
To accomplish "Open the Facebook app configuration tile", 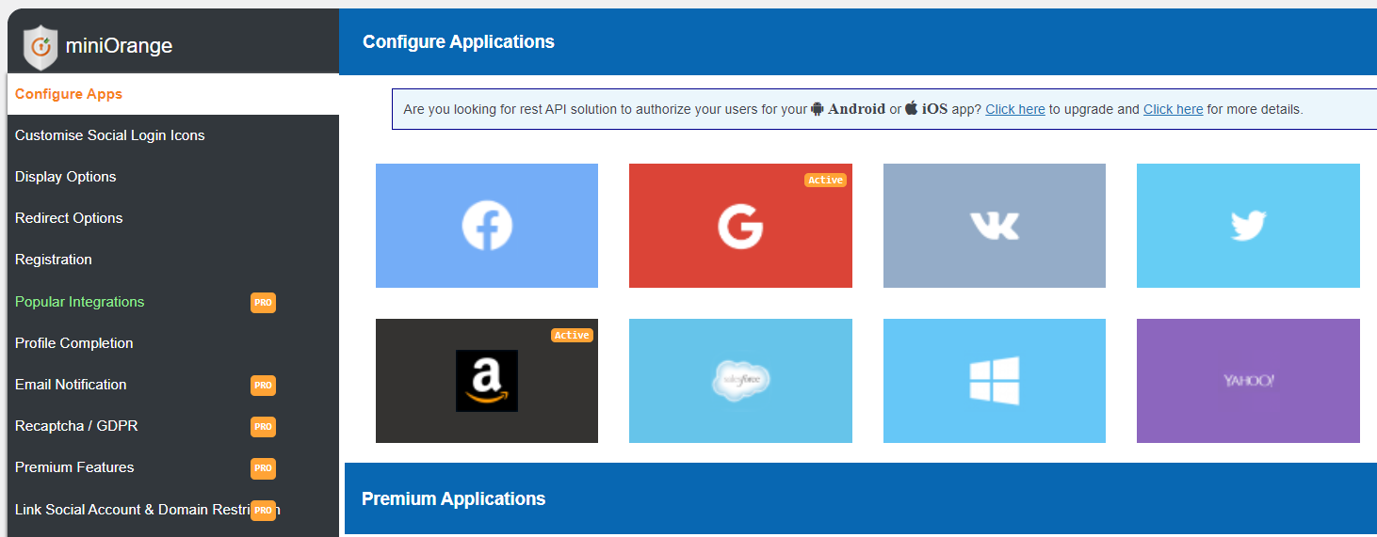I will (486, 226).
